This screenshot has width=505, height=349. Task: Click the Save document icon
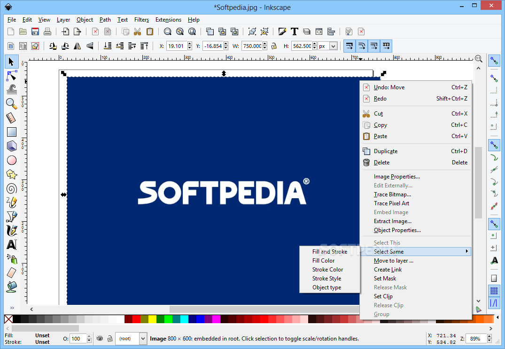point(35,31)
